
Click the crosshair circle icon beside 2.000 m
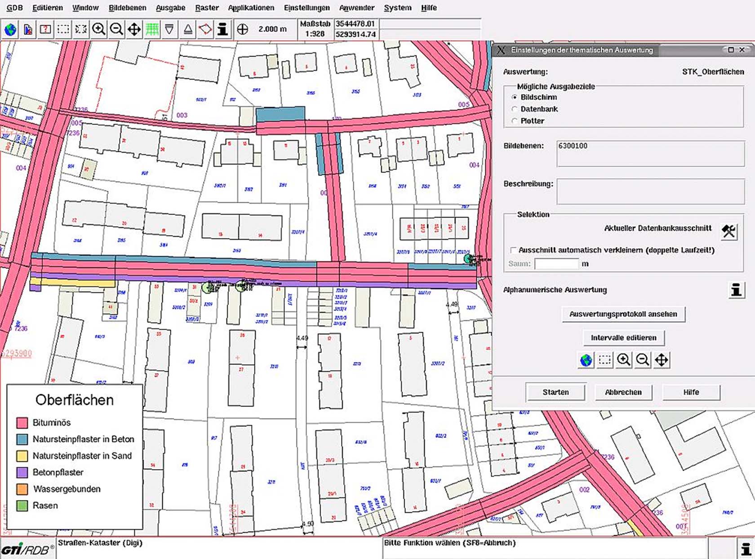tap(242, 30)
